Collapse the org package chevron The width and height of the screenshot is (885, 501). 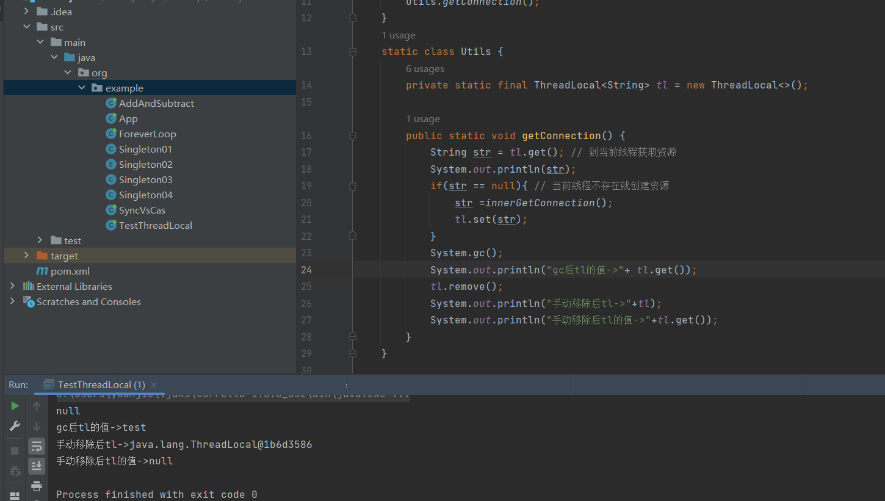tap(68, 73)
